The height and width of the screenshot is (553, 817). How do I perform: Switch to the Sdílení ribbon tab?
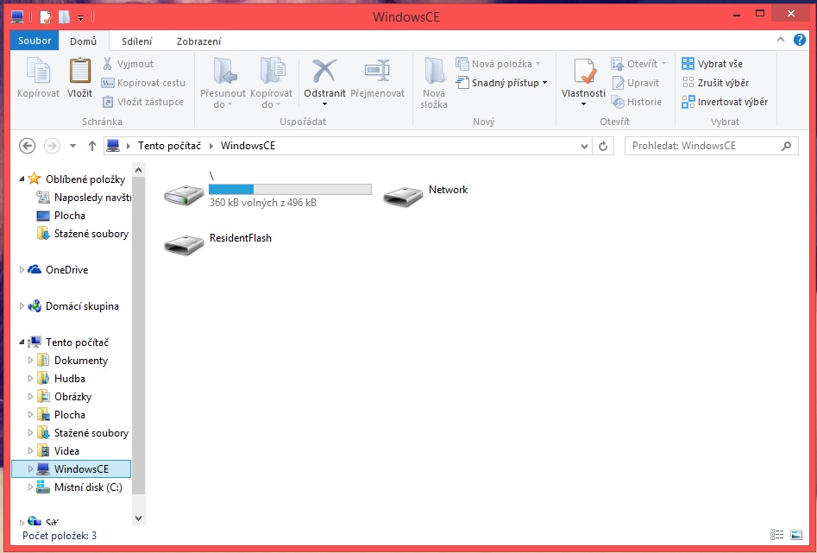[137, 41]
